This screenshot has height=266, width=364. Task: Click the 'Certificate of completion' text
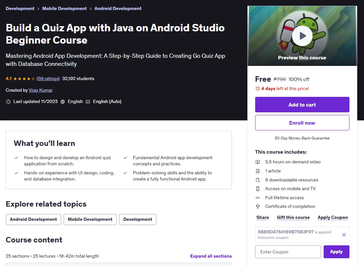click(x=290, y=206)
